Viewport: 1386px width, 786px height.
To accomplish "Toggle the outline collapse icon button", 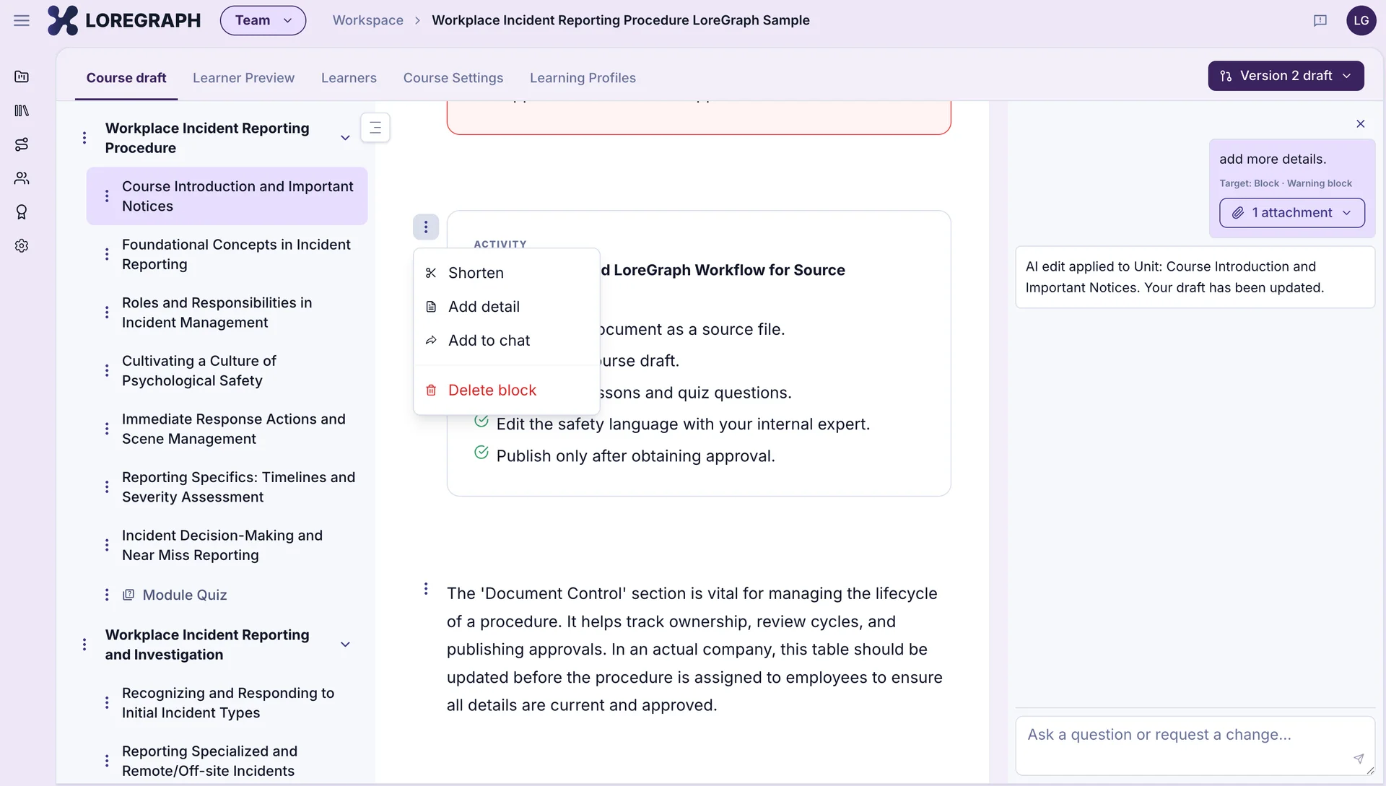I will 375,128.
